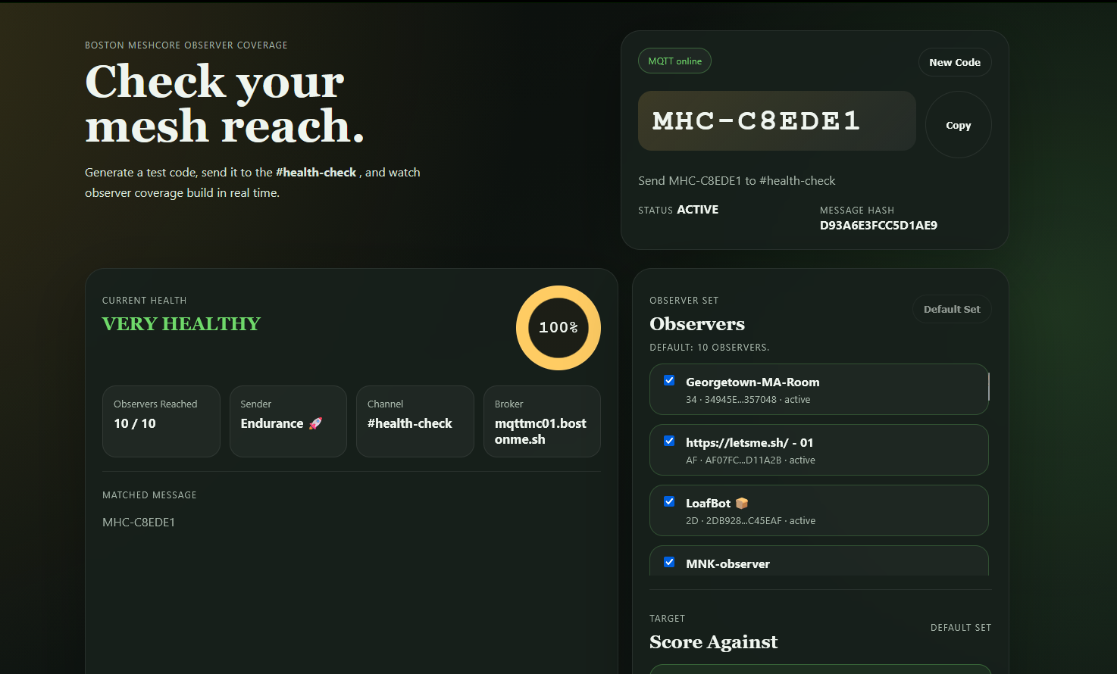The height and width of the screenshot is (674, 1117).
Task: Click the Channel #health-check card
Action: (415, 421)
